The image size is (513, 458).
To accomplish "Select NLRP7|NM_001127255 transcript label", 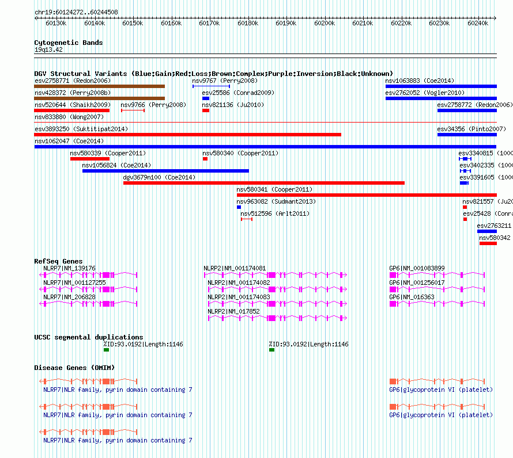I will coord(74,283).
